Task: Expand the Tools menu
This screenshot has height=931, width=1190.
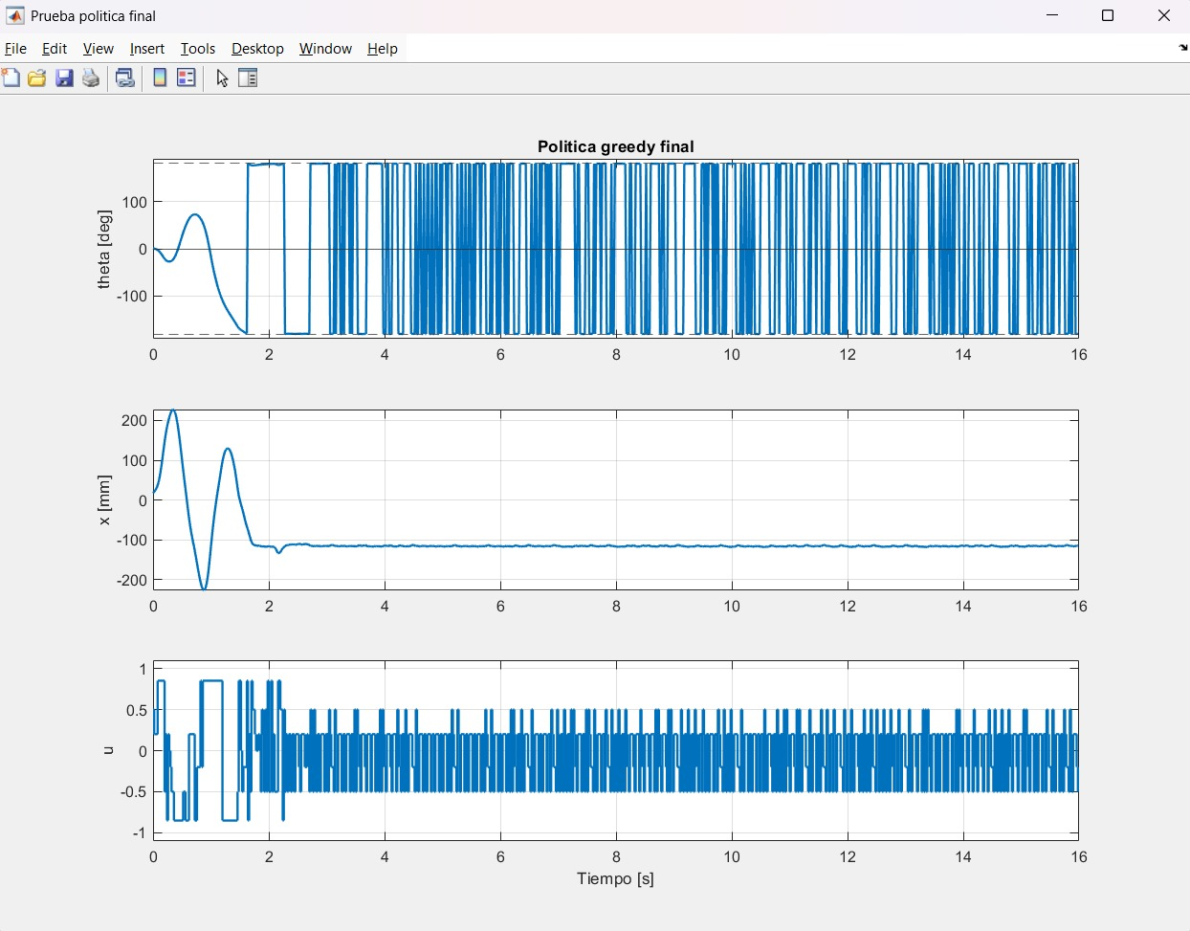Action: pyautogui.click(x=198, y=49)
